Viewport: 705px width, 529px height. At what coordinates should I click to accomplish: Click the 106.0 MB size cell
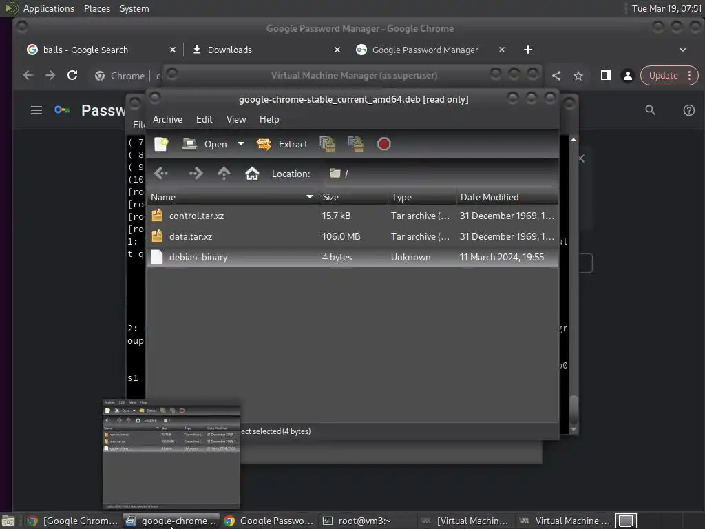coord(341,237)
